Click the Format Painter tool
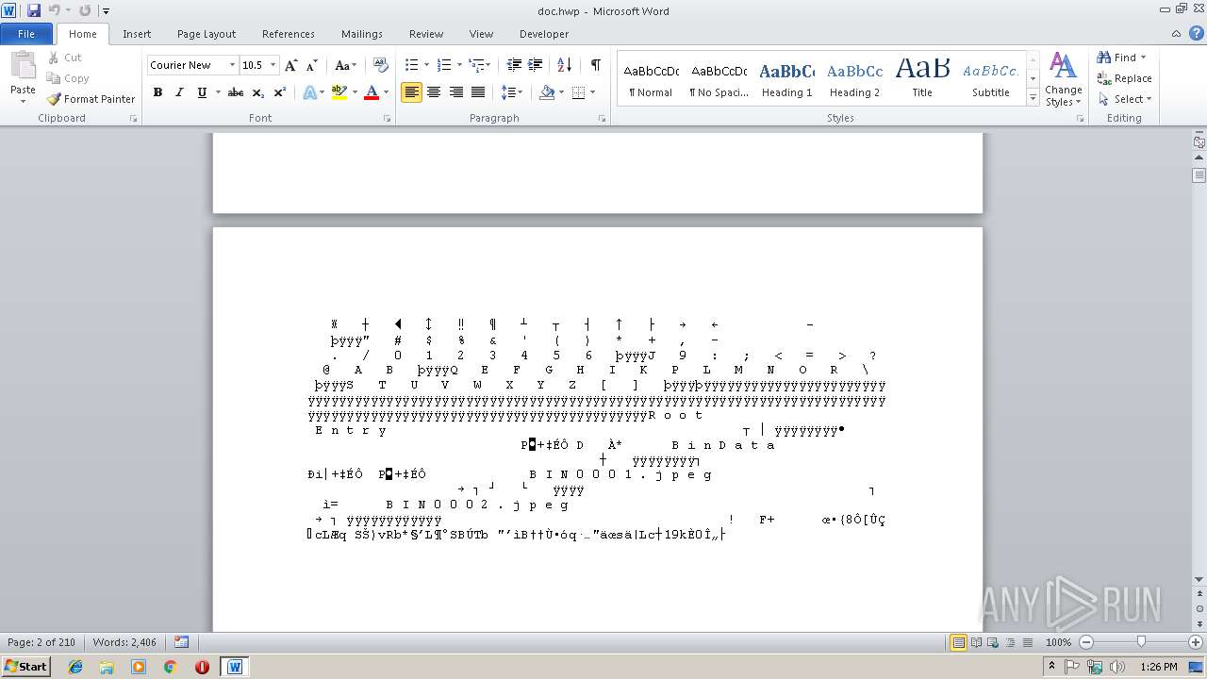1207x679 pixels. [x=91, y=99]
